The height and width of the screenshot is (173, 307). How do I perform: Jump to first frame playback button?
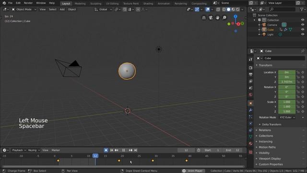pos(112,150)
